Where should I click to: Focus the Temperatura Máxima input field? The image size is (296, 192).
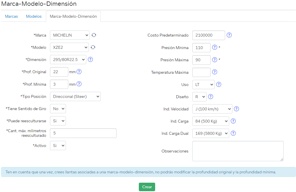tap(201, 72)
